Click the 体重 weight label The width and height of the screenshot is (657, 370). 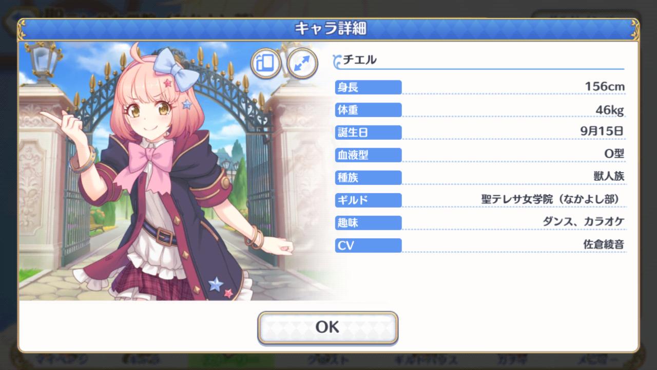pyautogui.click(x=368, y=110)
